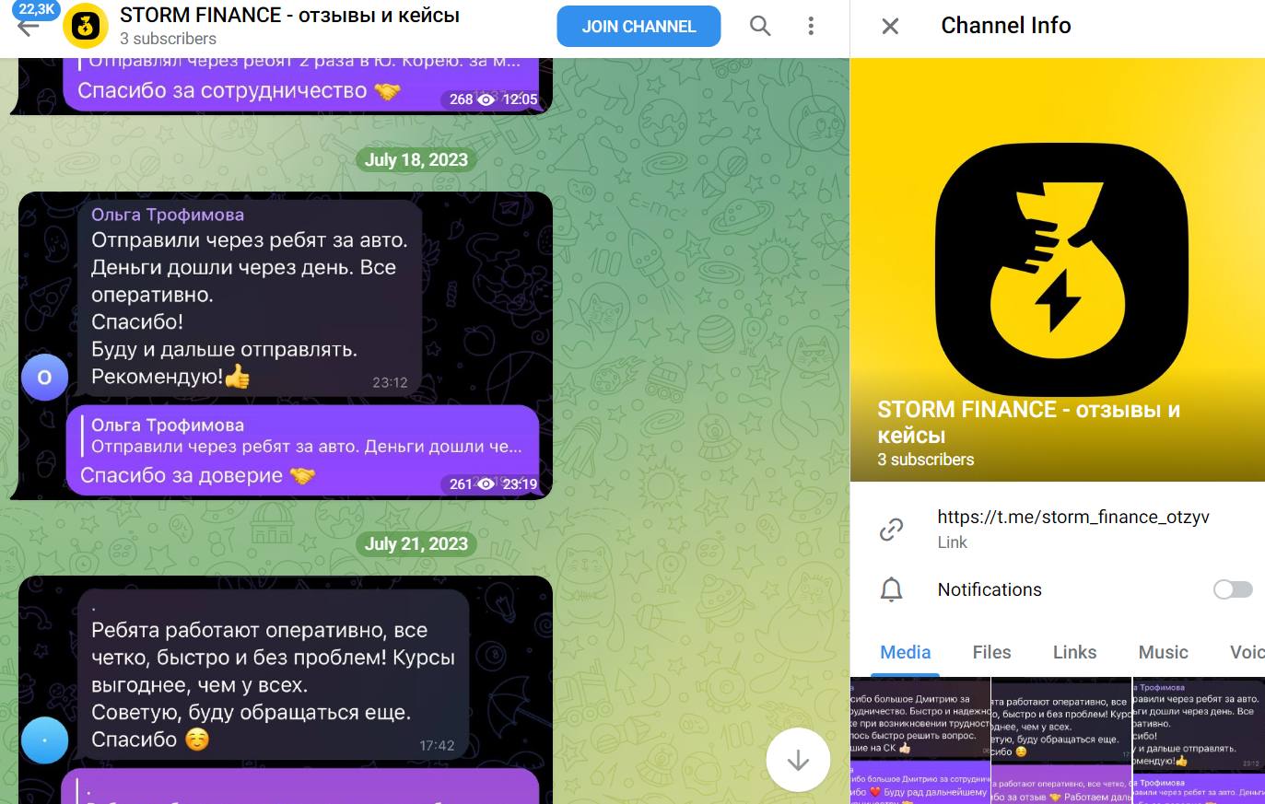The image size is (1265, 804).
Task: Click the 268 views eye icon
Action: pyautogui.click(x=486, y=99)
